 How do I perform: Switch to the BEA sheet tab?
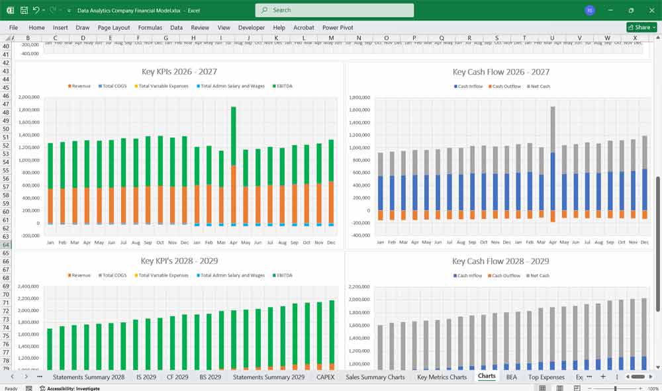point(511,376)
